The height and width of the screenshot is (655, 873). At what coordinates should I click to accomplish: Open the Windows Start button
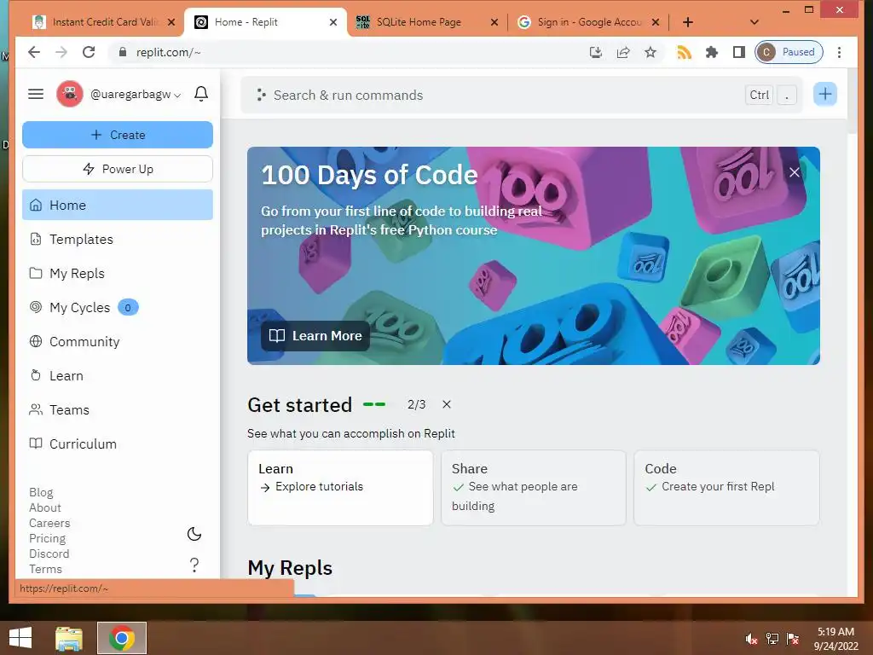pos(20,638)
